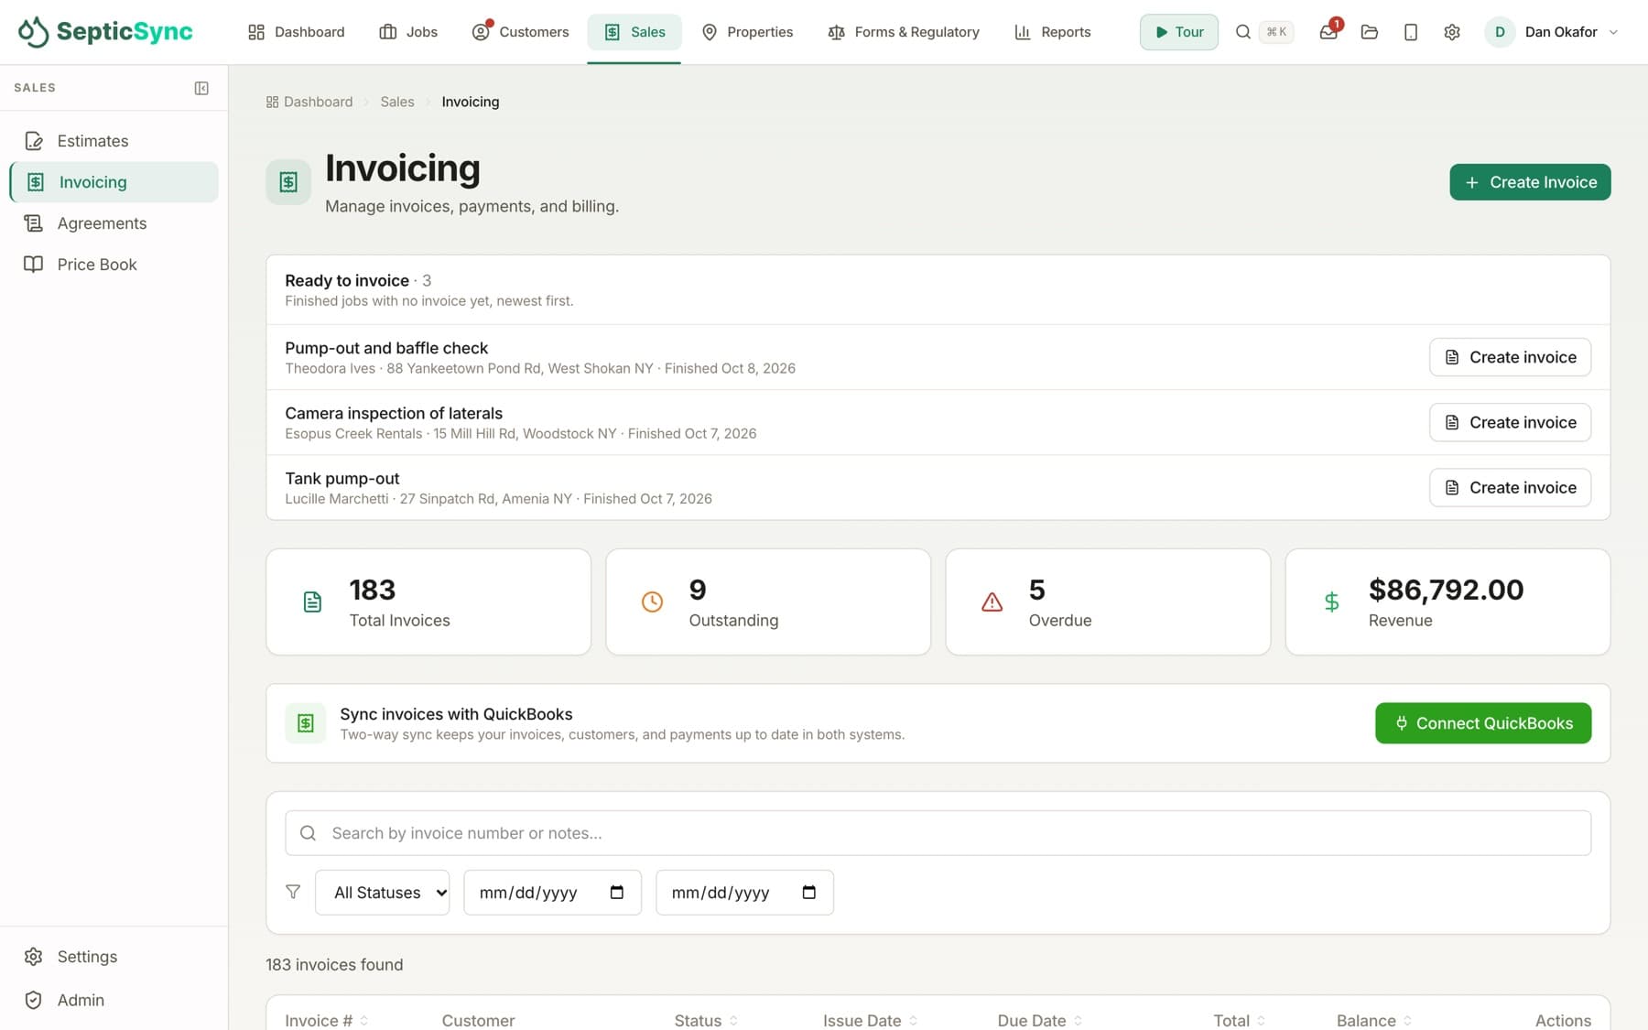Click the SepticSync logo
This screenshot has width=1648, height=1030.
click(x=105, y=32)
